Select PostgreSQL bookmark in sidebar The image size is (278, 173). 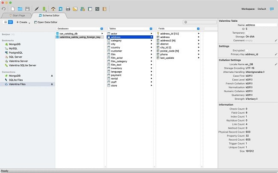tap(16, 52)
